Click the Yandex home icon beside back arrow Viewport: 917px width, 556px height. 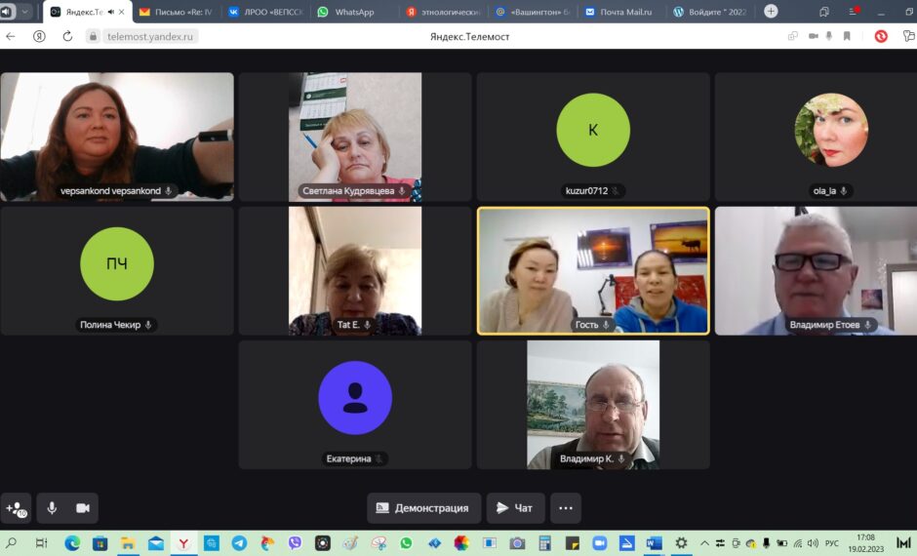point(39,36)
